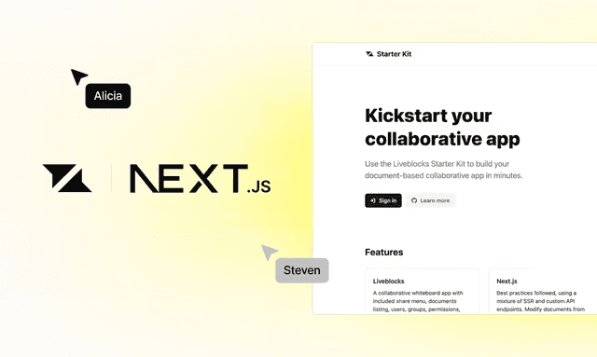Click the GitHub icon in Learn more
This screenshot has width=597, height=357.
[x=414, y=200]
